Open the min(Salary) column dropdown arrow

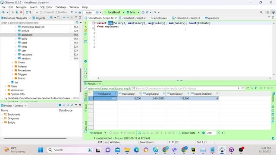pyautogui.click(x=116, y=94)
